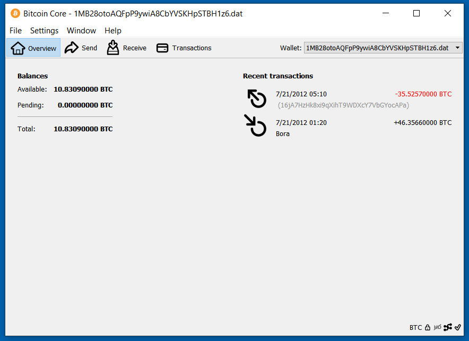
Task: Open the Overview home tab
Action: 33,48
